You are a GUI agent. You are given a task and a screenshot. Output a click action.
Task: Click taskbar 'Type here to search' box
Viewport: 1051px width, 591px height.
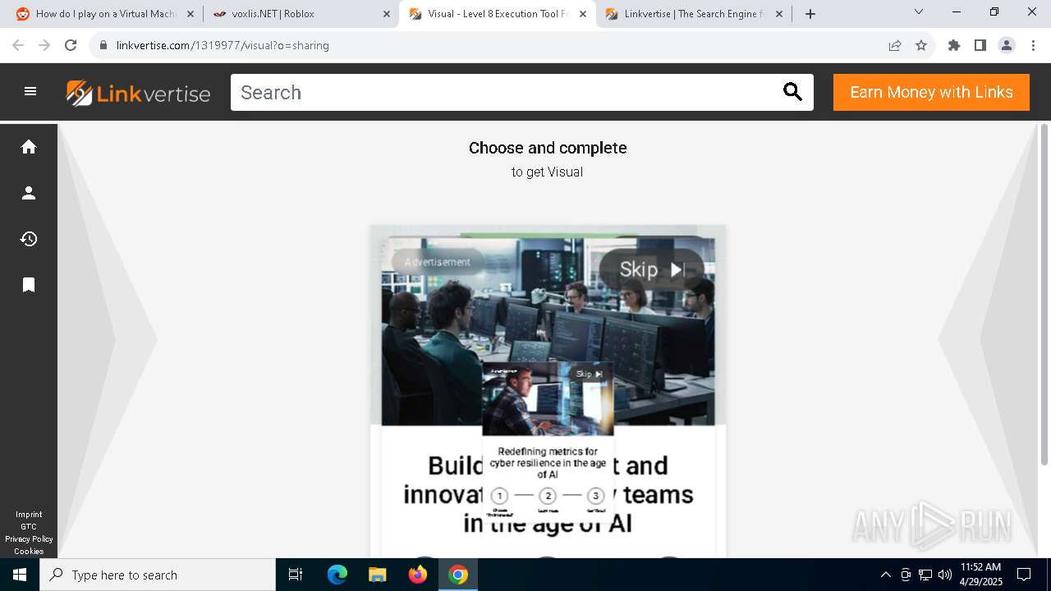click(x=158, y=575)
